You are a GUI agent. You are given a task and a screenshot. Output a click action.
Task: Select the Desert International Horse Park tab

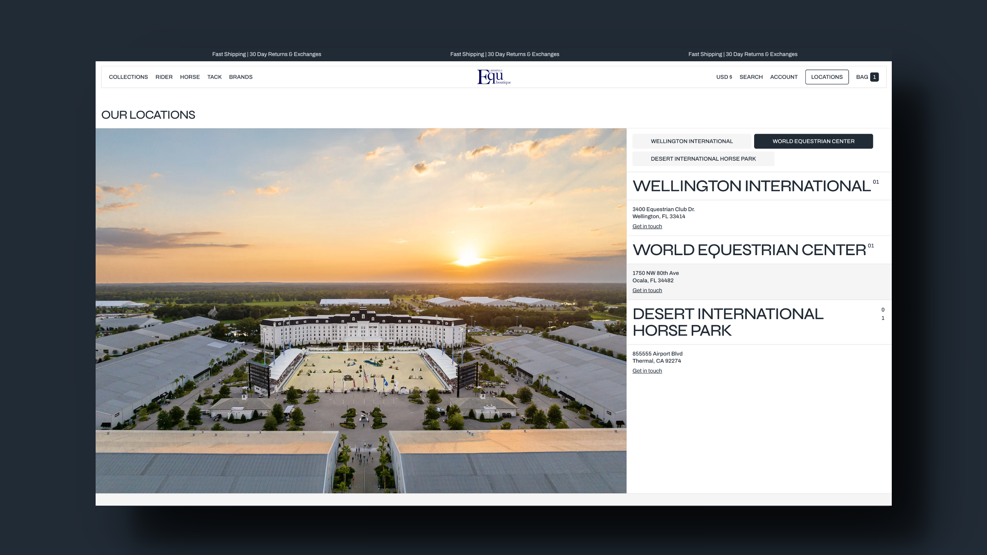[x=703, y=159]
